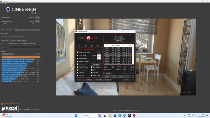Open the Help menu in Cinebench
Viewport: 210px width, 118px height.
click(6, 4)
